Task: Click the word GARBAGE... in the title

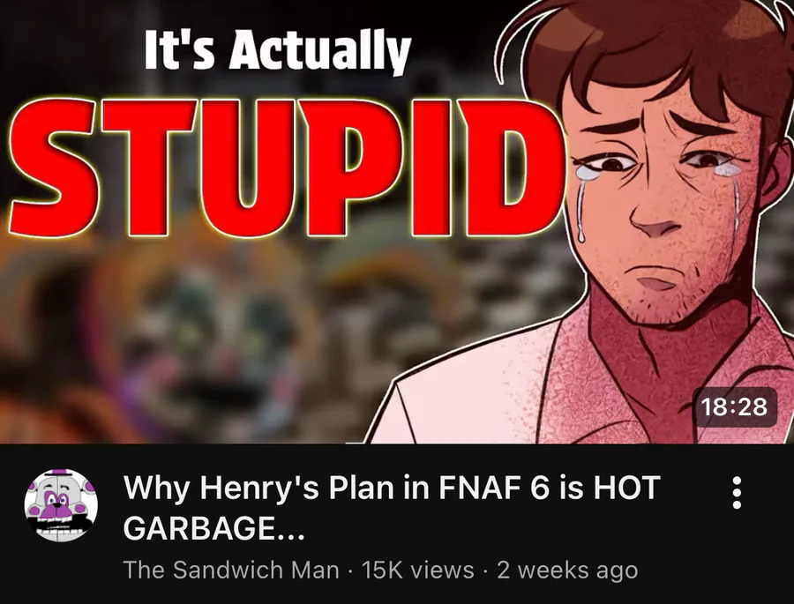Action: (x=214, y=529)
